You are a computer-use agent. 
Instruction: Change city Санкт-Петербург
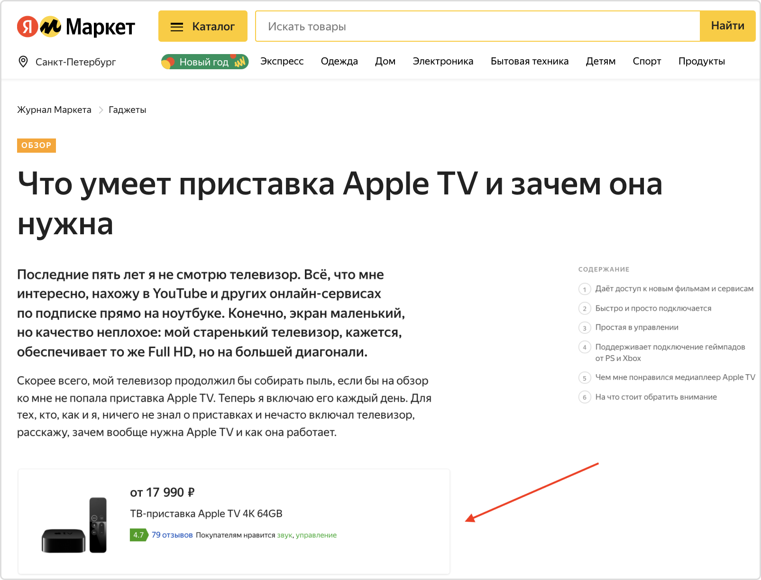[75, 62]
